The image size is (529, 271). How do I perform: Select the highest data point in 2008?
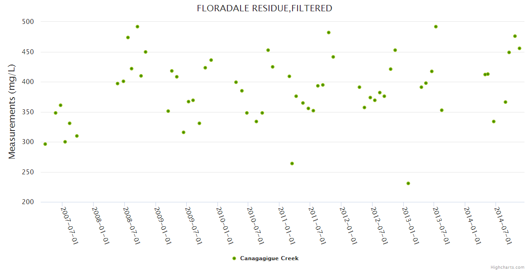coord(137,27)
